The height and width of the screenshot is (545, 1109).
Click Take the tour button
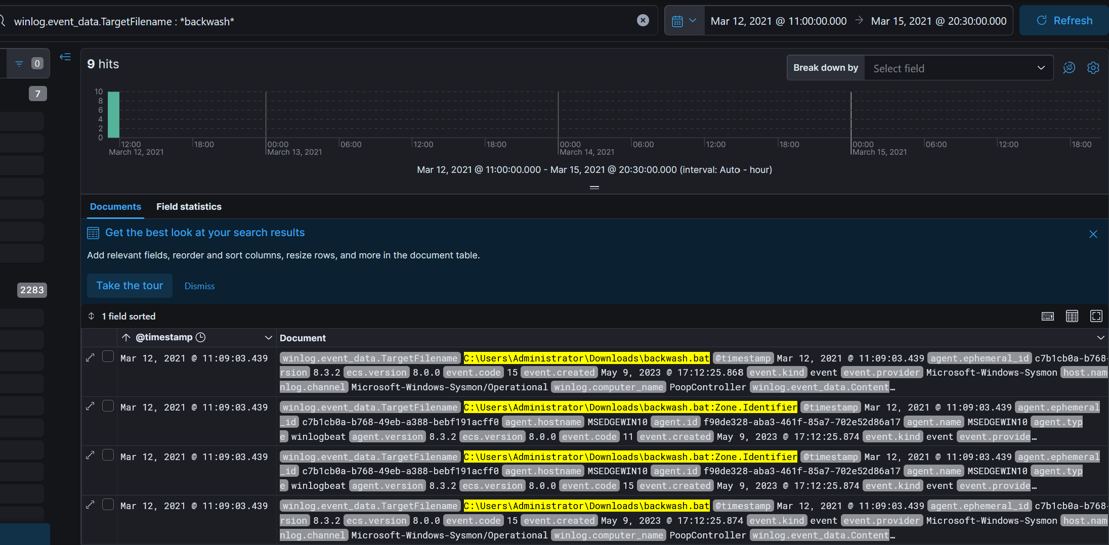130,286
